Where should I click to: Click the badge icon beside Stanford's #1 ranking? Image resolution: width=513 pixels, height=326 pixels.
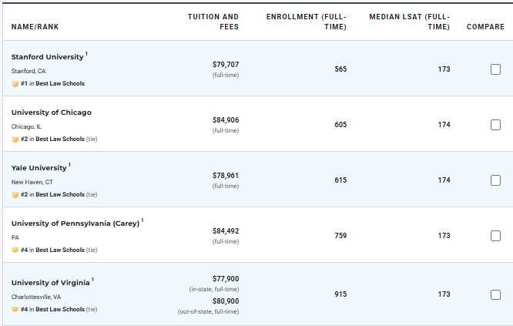[15, 83]
